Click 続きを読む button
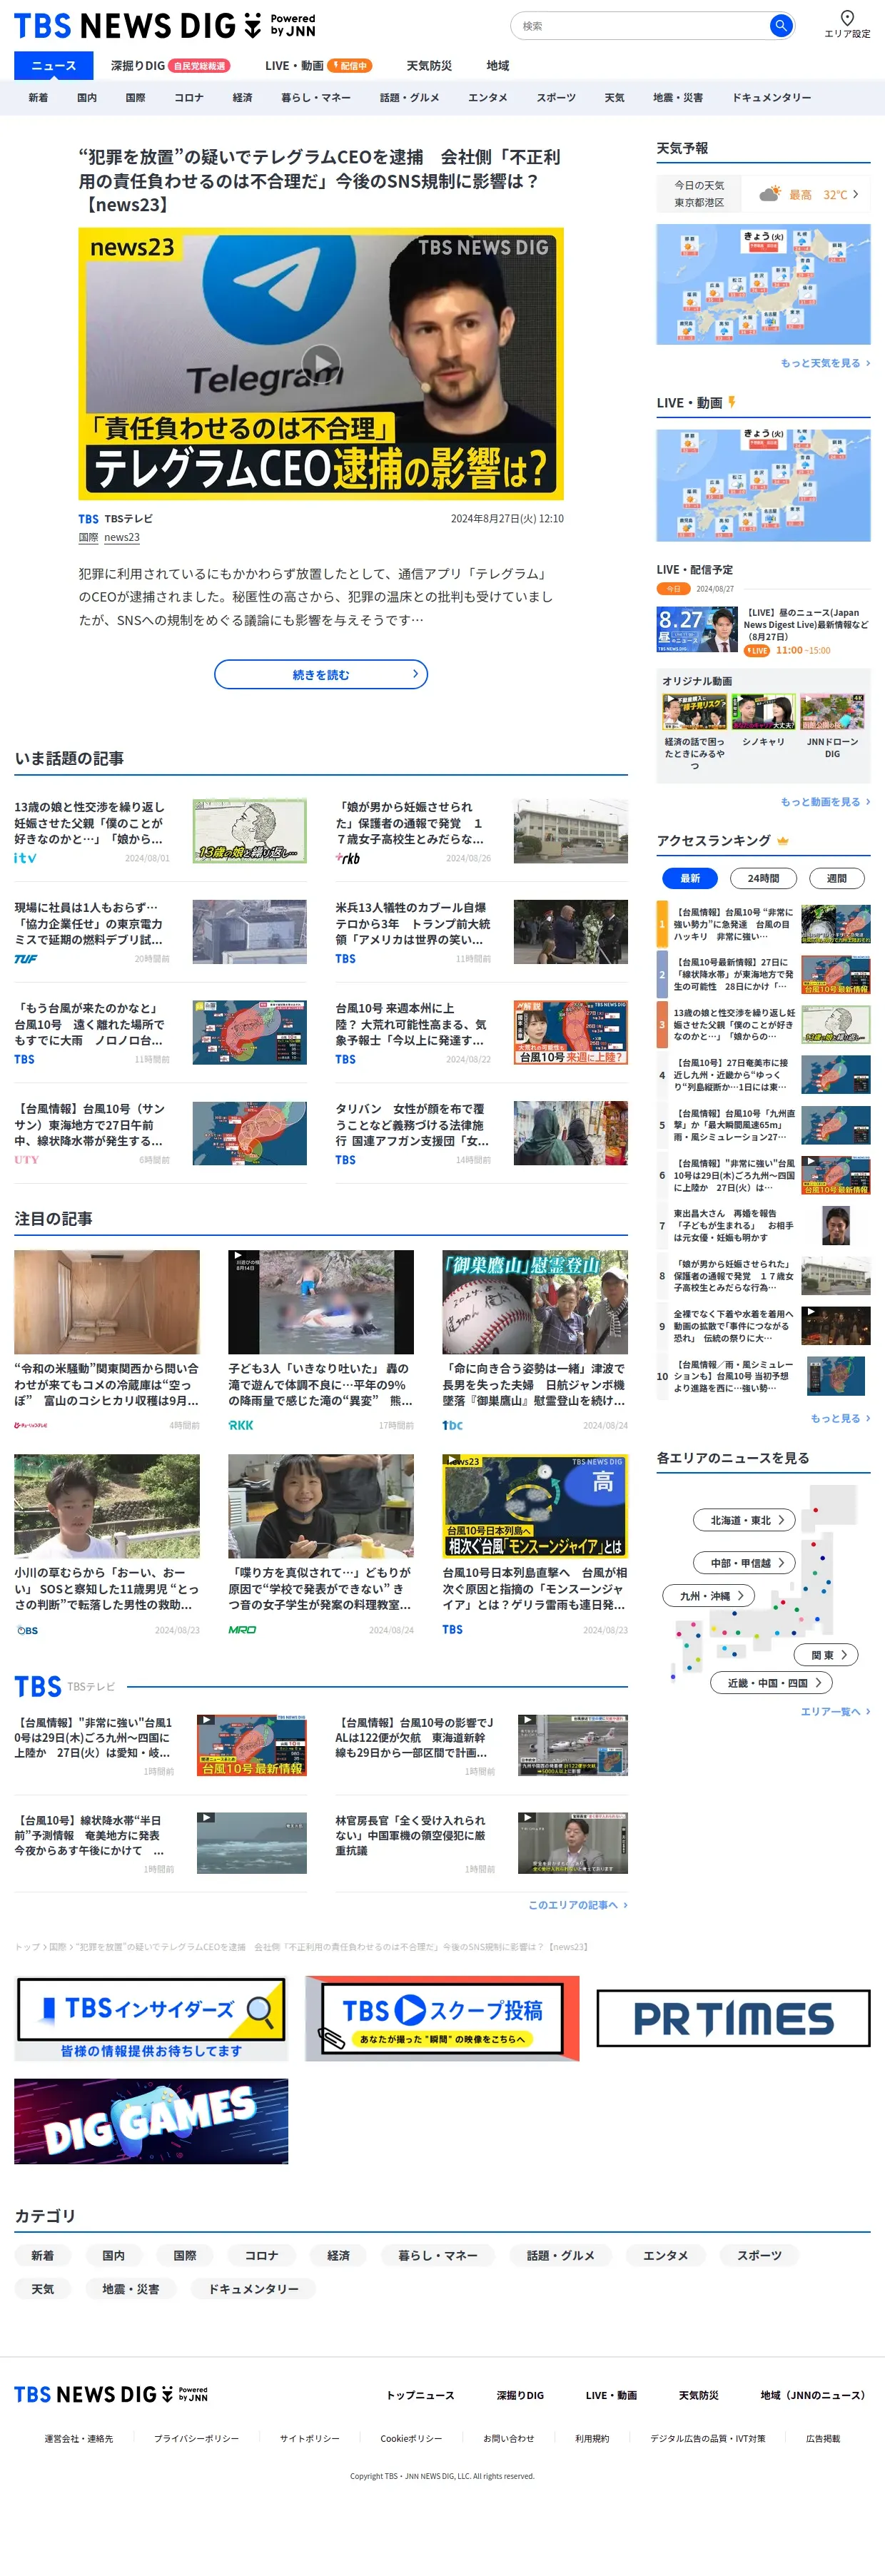The width and height of the screenshot is (885, 2576). click(321, 674)
